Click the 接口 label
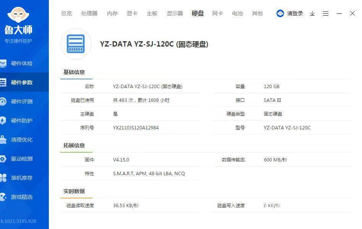 click(x=240, y=100)
